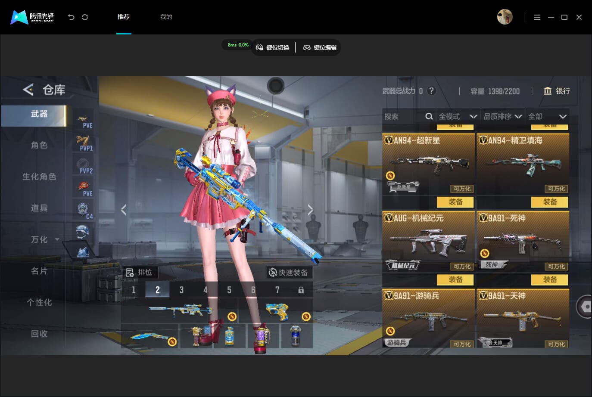Click the back arrow in the title bar
The image size is (592, 397).
coord(71,17)
